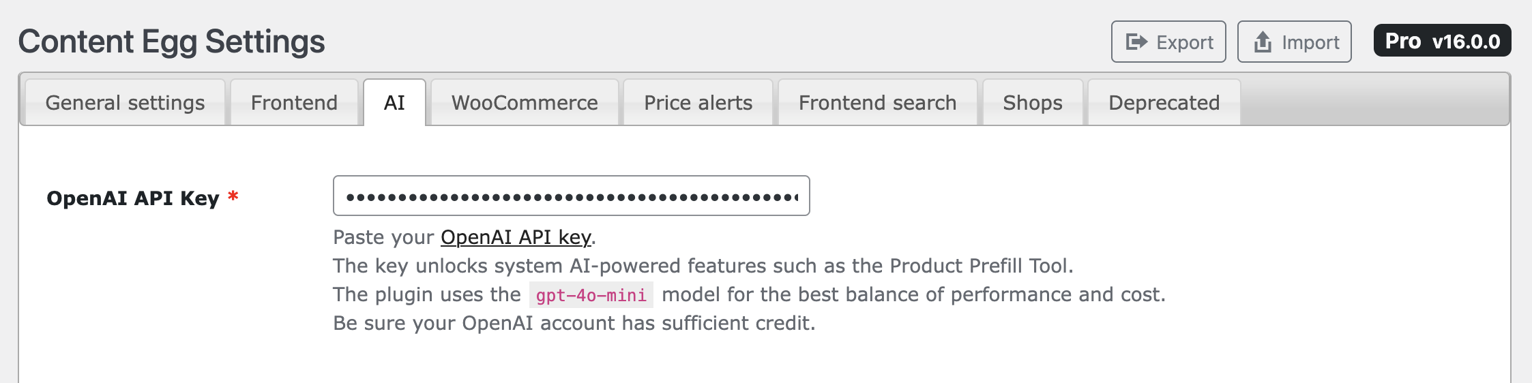Viewport: 1532px width, 383px height.
Task: Click the Export arrow icon
Action: click(x=1136, y=42)
